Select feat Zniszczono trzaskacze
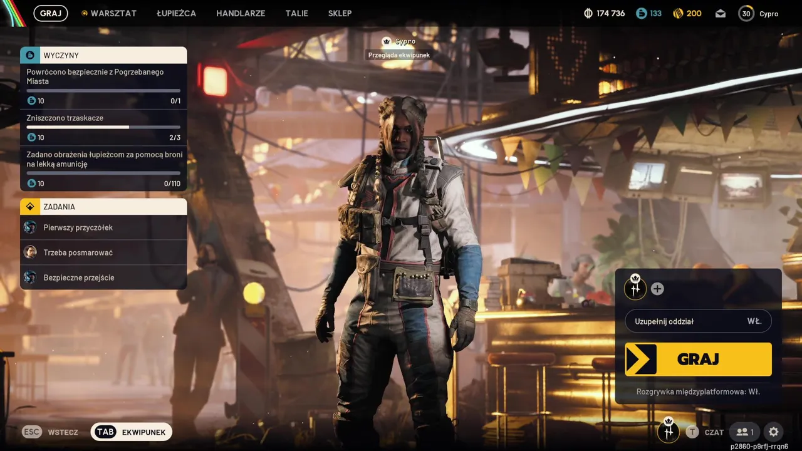The height and width of the screenshot is (451, 802). pos(103,128)
